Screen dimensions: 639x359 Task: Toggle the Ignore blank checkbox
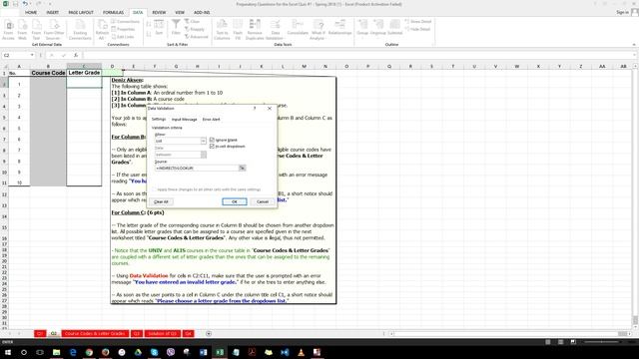click(212, 140)
